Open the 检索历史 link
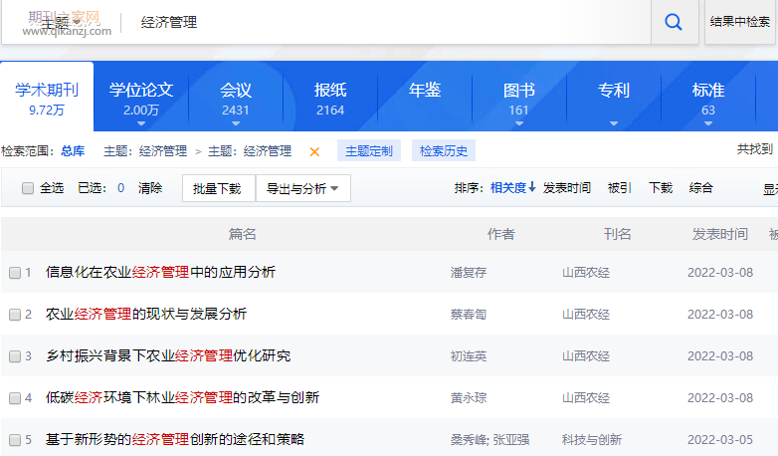778x456 pixels. pos(444,151)
